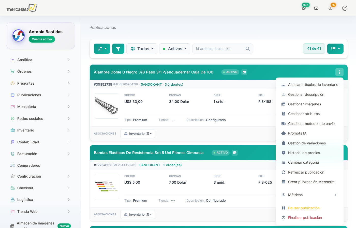Open Alambre Doble U Negro listing title

tap(154, 72)
